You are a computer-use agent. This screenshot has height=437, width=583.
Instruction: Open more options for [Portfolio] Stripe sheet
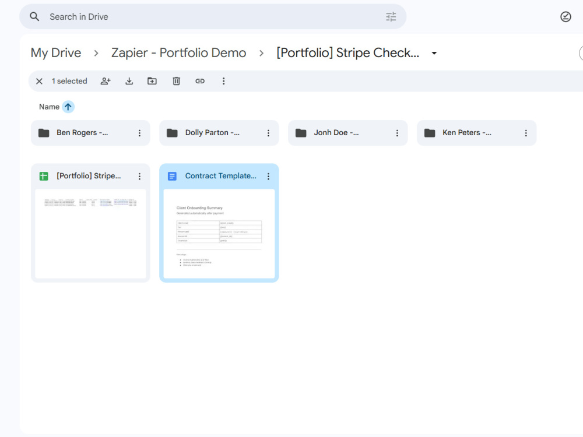pos(139,176)
